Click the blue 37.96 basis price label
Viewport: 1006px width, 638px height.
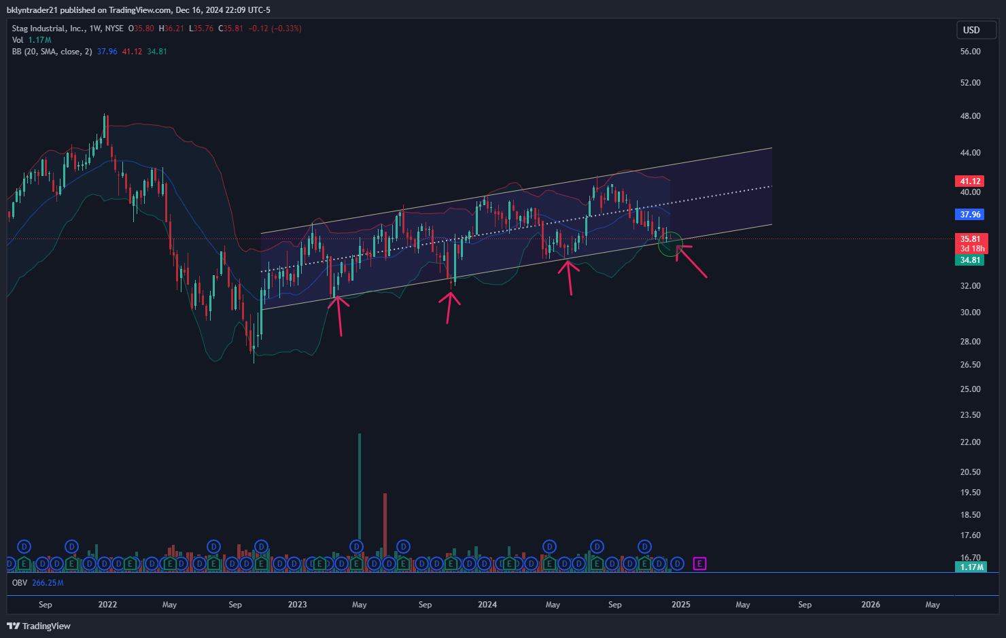pyautogui.click(x=970, y=214)
